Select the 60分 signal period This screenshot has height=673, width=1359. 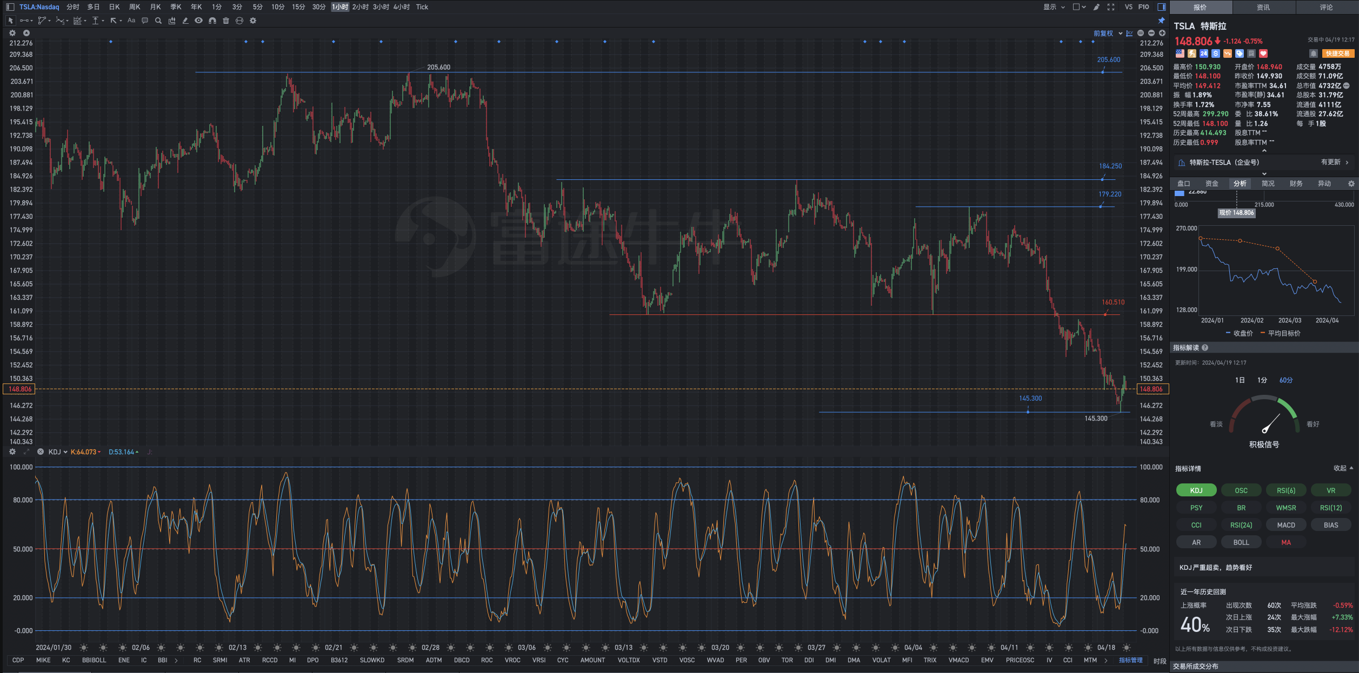click(x=1286, y=380)
